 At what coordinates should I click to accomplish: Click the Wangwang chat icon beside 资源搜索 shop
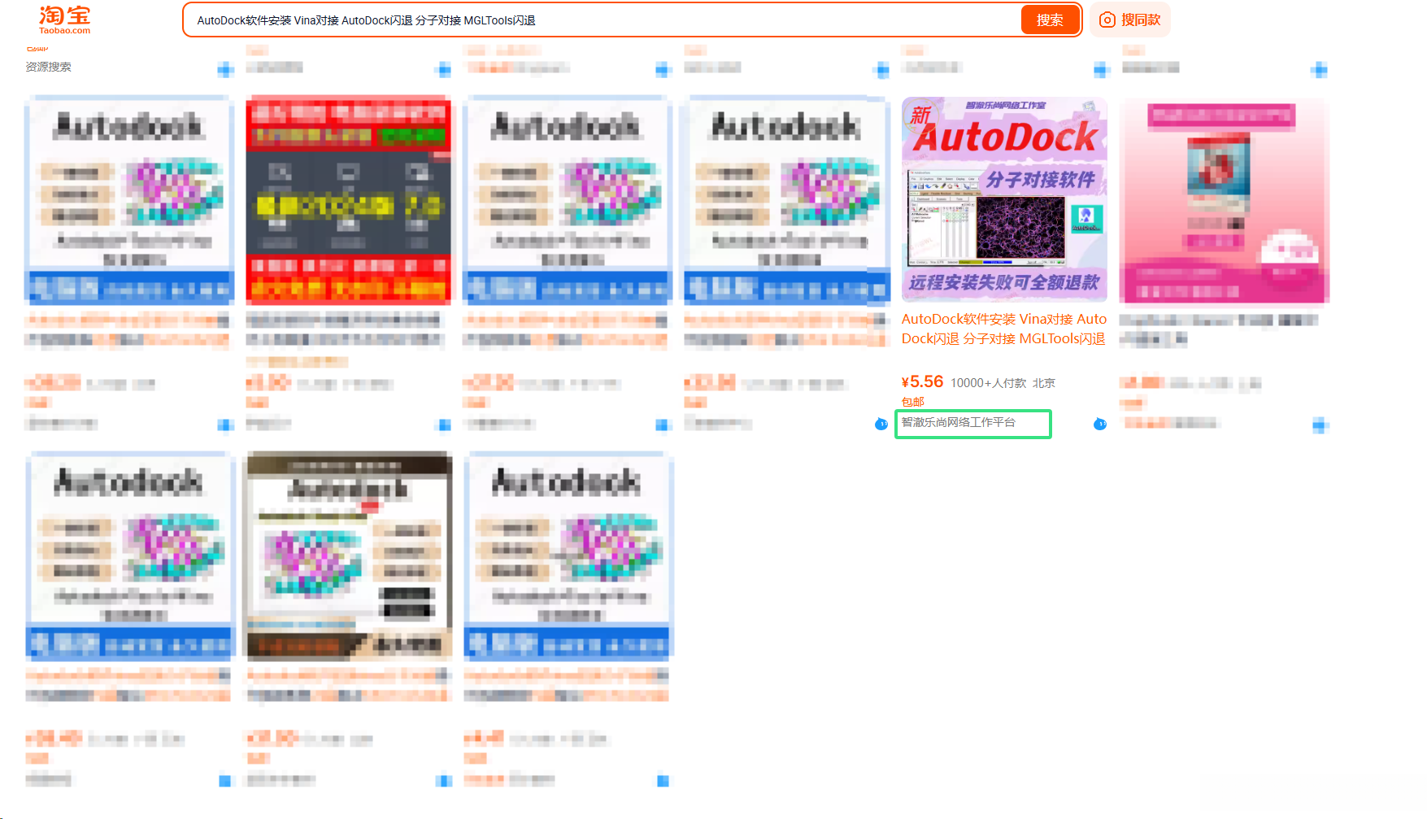click(x=225, y=70)
